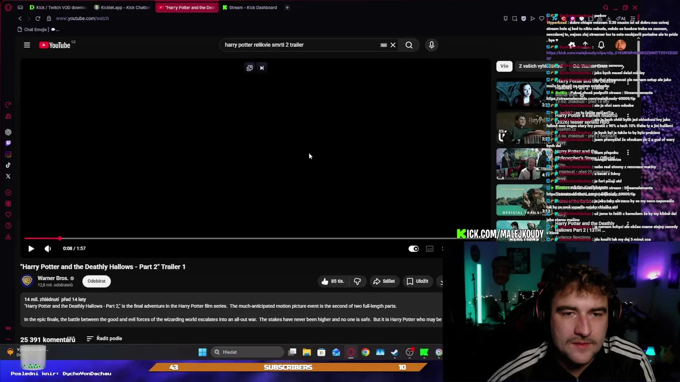The height and width of the screenshot is (382, 680).
Task: Open options for Philosopher's Stone video
Action: tap(628, 153)
